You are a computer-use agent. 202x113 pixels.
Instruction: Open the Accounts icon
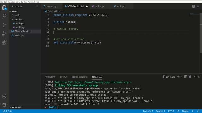4,96
